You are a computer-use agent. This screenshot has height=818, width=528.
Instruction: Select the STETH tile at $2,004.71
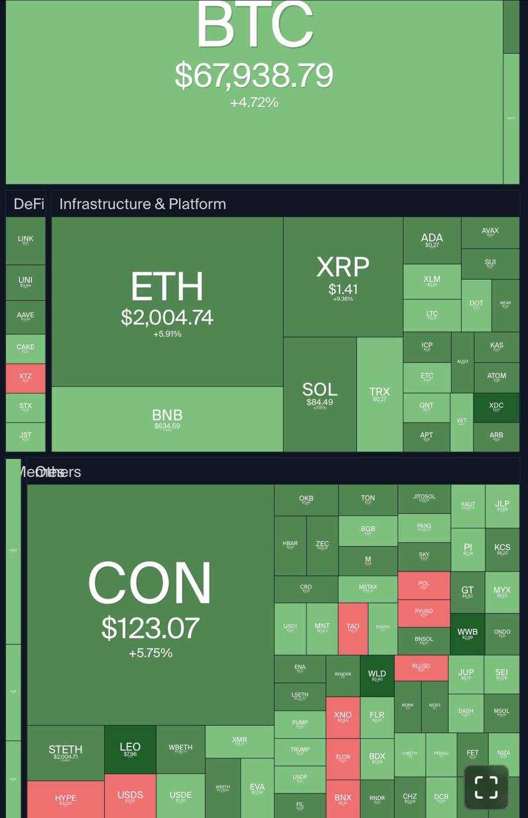click(x=65, y=752)
